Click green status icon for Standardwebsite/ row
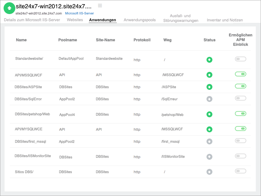The height and width of the screenshot is (196, 261). [x=209, y=60]
